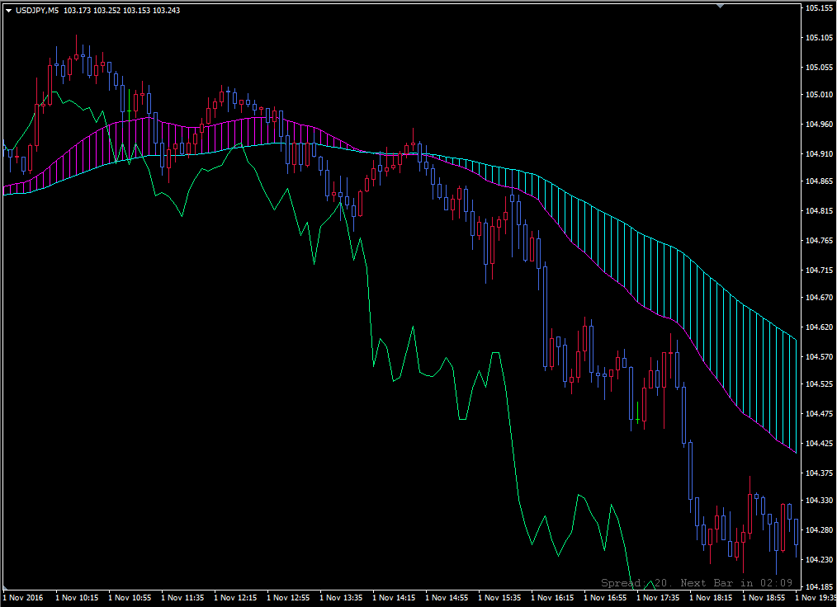Click the 104.185 price label
The height and width of the screenshot is (607, 837).
820,586
